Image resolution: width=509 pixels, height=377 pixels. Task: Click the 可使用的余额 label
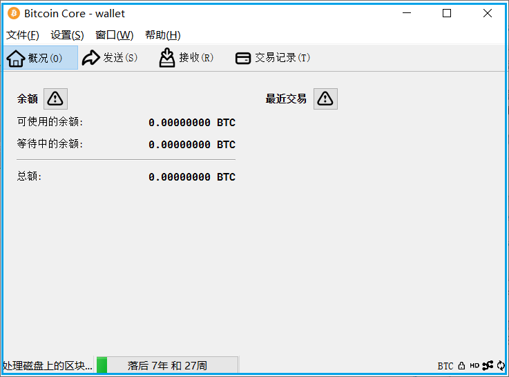coord(50,122)
